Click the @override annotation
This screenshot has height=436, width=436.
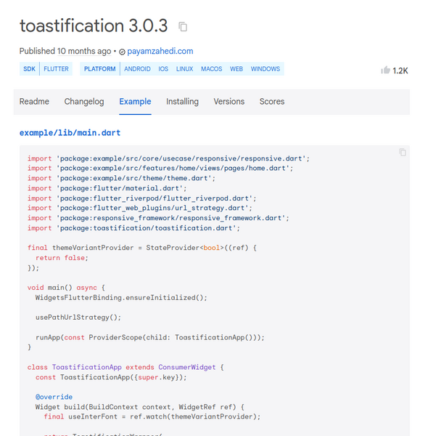54,397
